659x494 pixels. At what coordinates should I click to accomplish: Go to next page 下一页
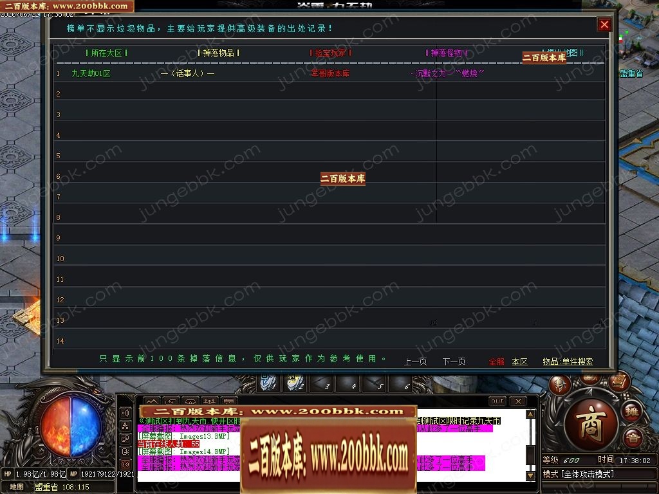454,361
